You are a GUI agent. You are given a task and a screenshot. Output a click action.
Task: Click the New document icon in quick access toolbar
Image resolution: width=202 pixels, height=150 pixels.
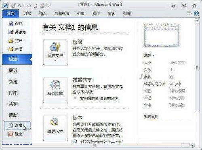(36, 6)
